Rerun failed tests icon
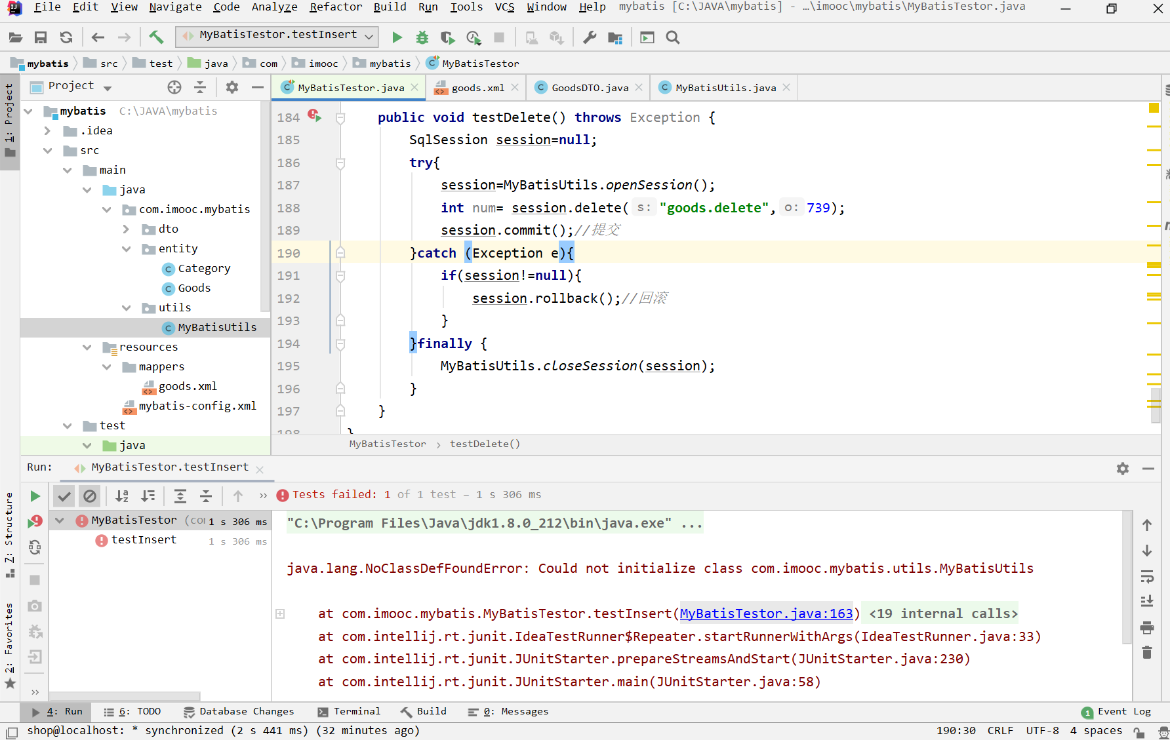This screenshot has width=1170, height=740. click(x=35, y=522)
